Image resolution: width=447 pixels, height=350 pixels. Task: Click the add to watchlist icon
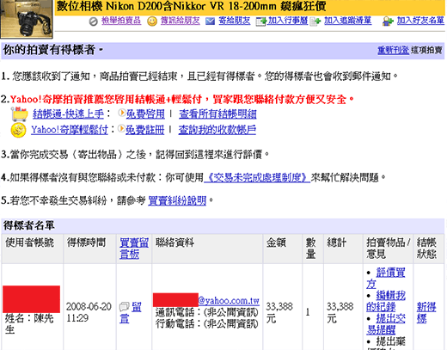pos(315,21)
